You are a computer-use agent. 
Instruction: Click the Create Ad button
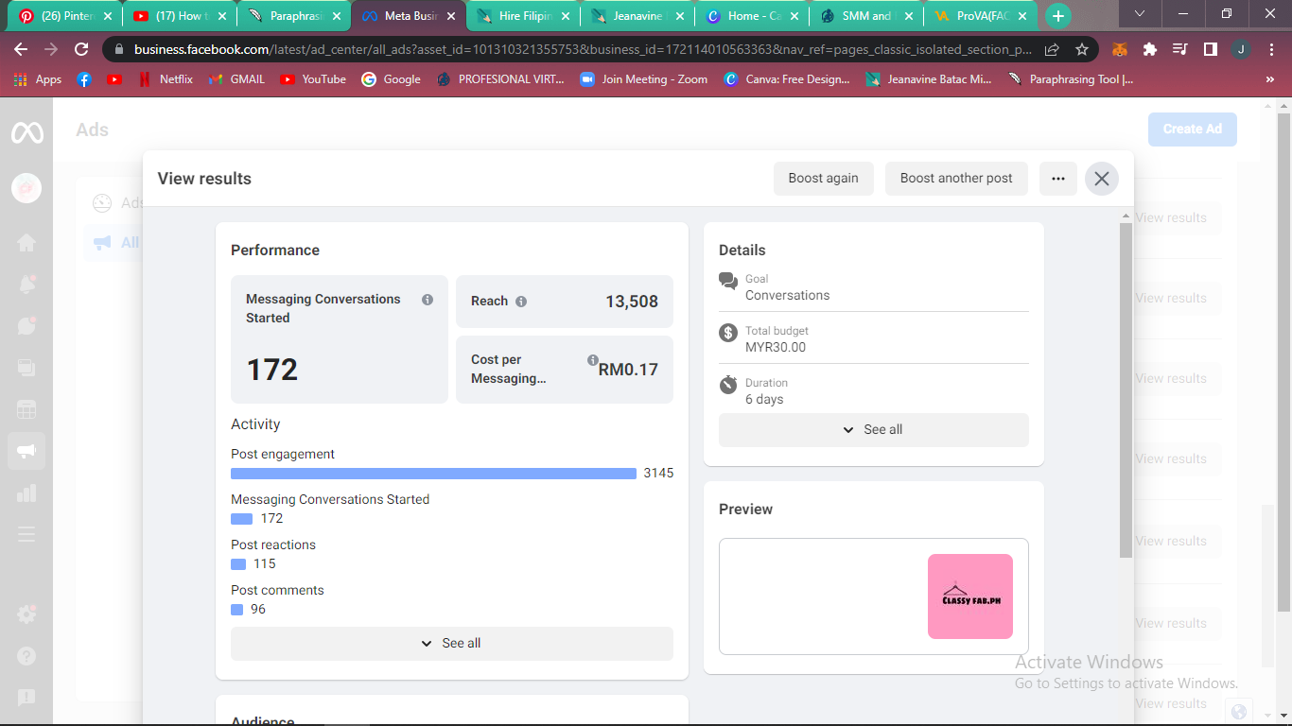(x=1193, y=130)
